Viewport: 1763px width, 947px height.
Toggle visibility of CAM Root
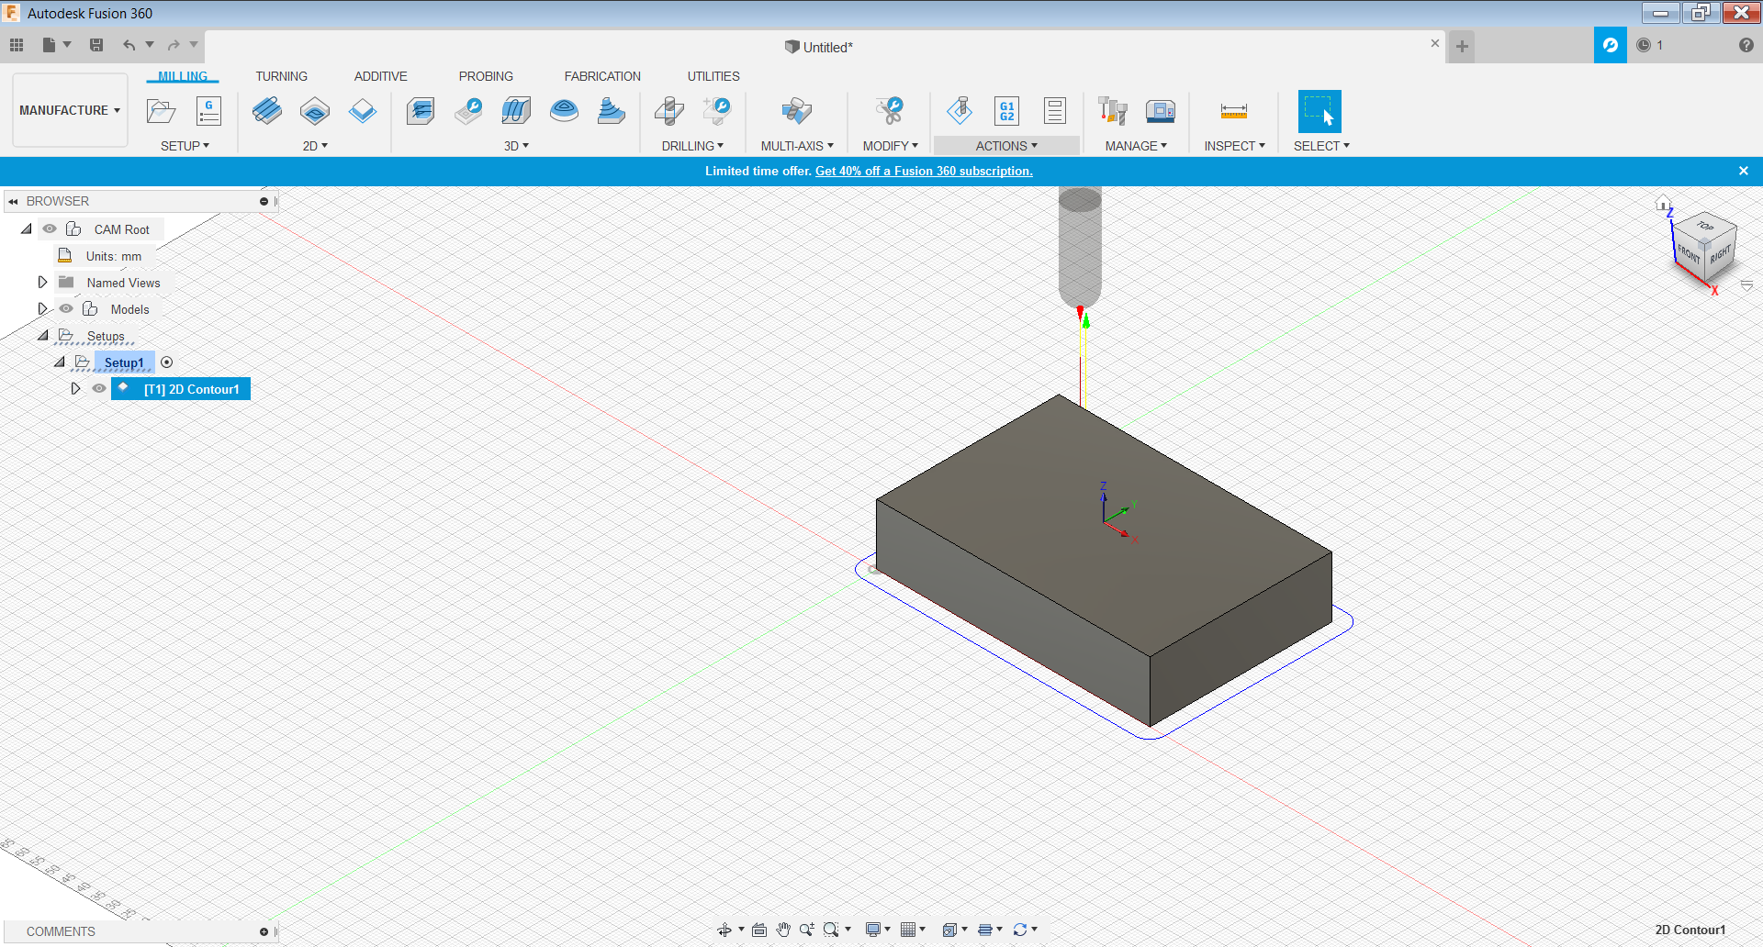pyautogui.click(x=50, y=229)
